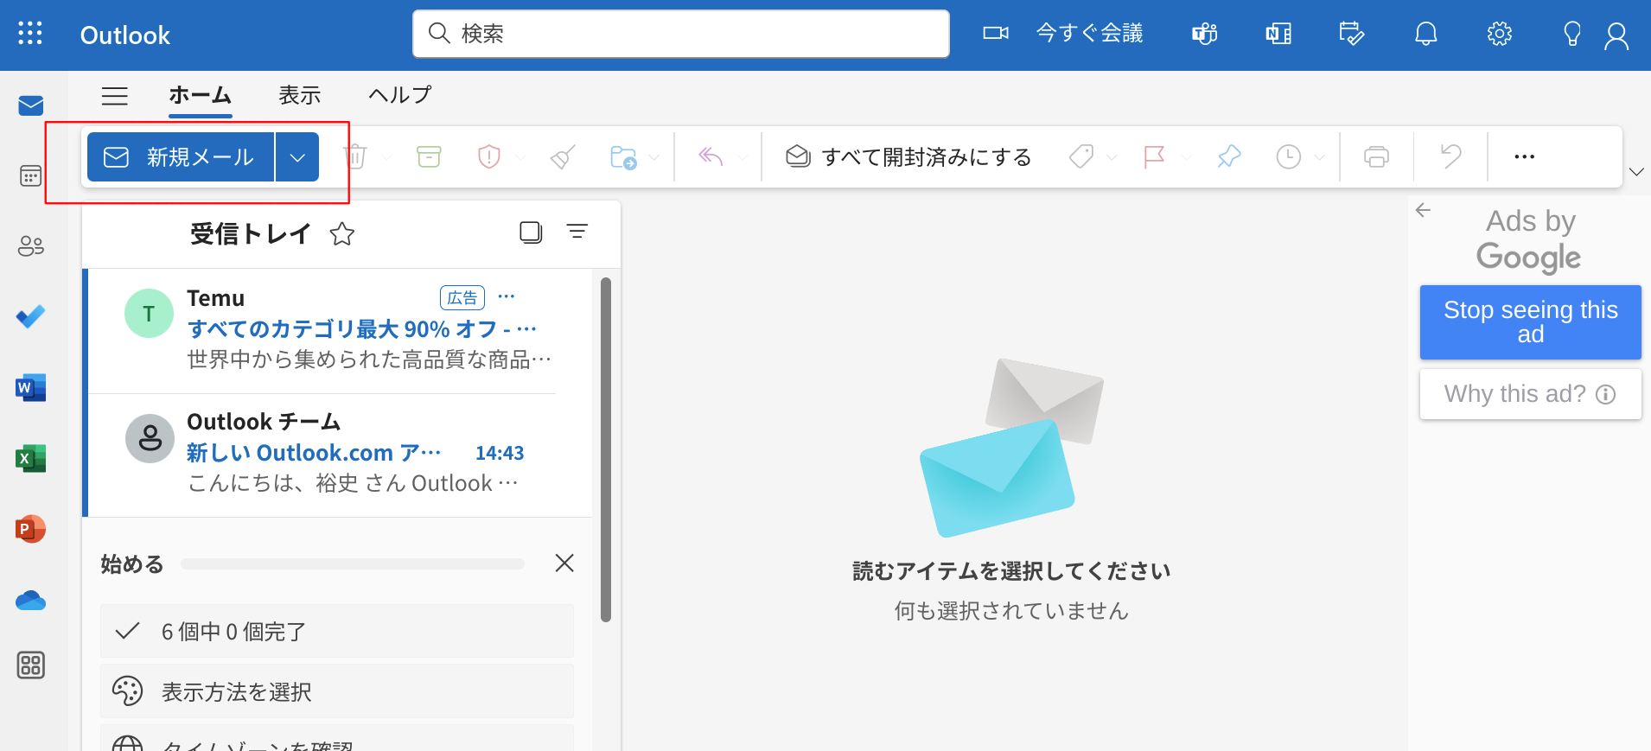Screen dimensions: 1651x751
Task: Click the Teams icon in header
Action: pos(1204,34)
